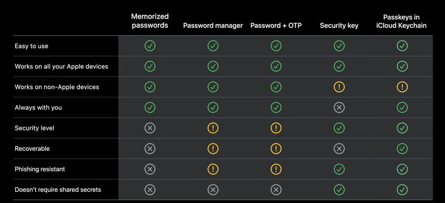Click the Always with you row label
Viewport: 445px width, 203px height.
point(38,108)
